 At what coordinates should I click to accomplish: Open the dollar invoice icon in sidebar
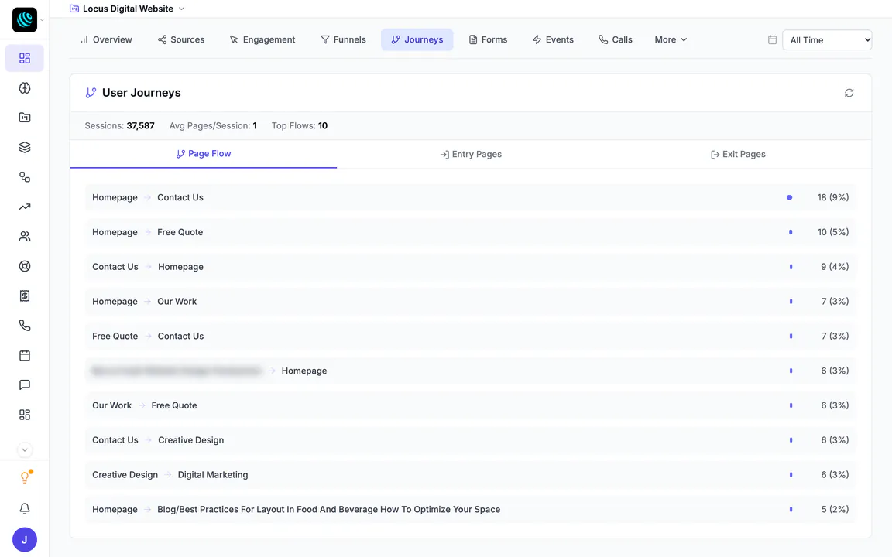pos(25,296)
